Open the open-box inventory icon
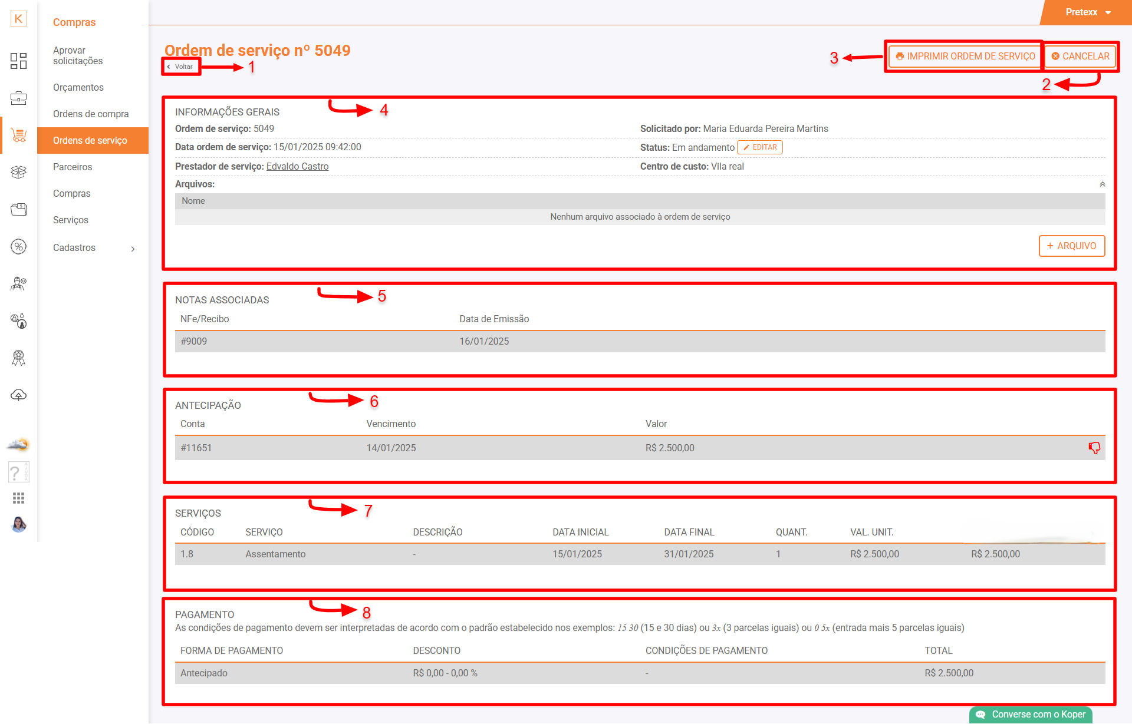1132x724 pixels. [18, 172]
